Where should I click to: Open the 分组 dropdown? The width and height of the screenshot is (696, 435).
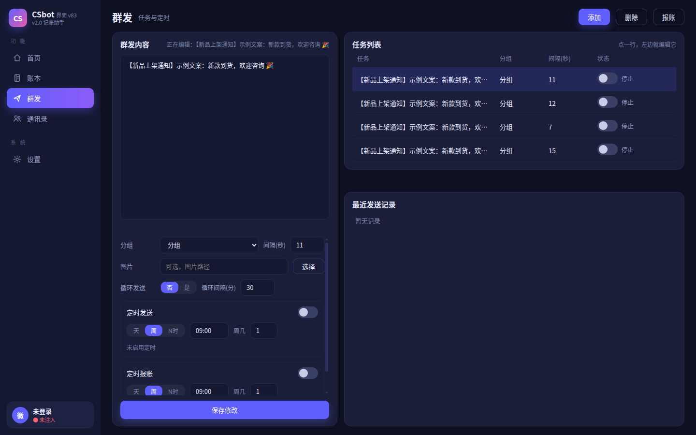tap(209, 245)
